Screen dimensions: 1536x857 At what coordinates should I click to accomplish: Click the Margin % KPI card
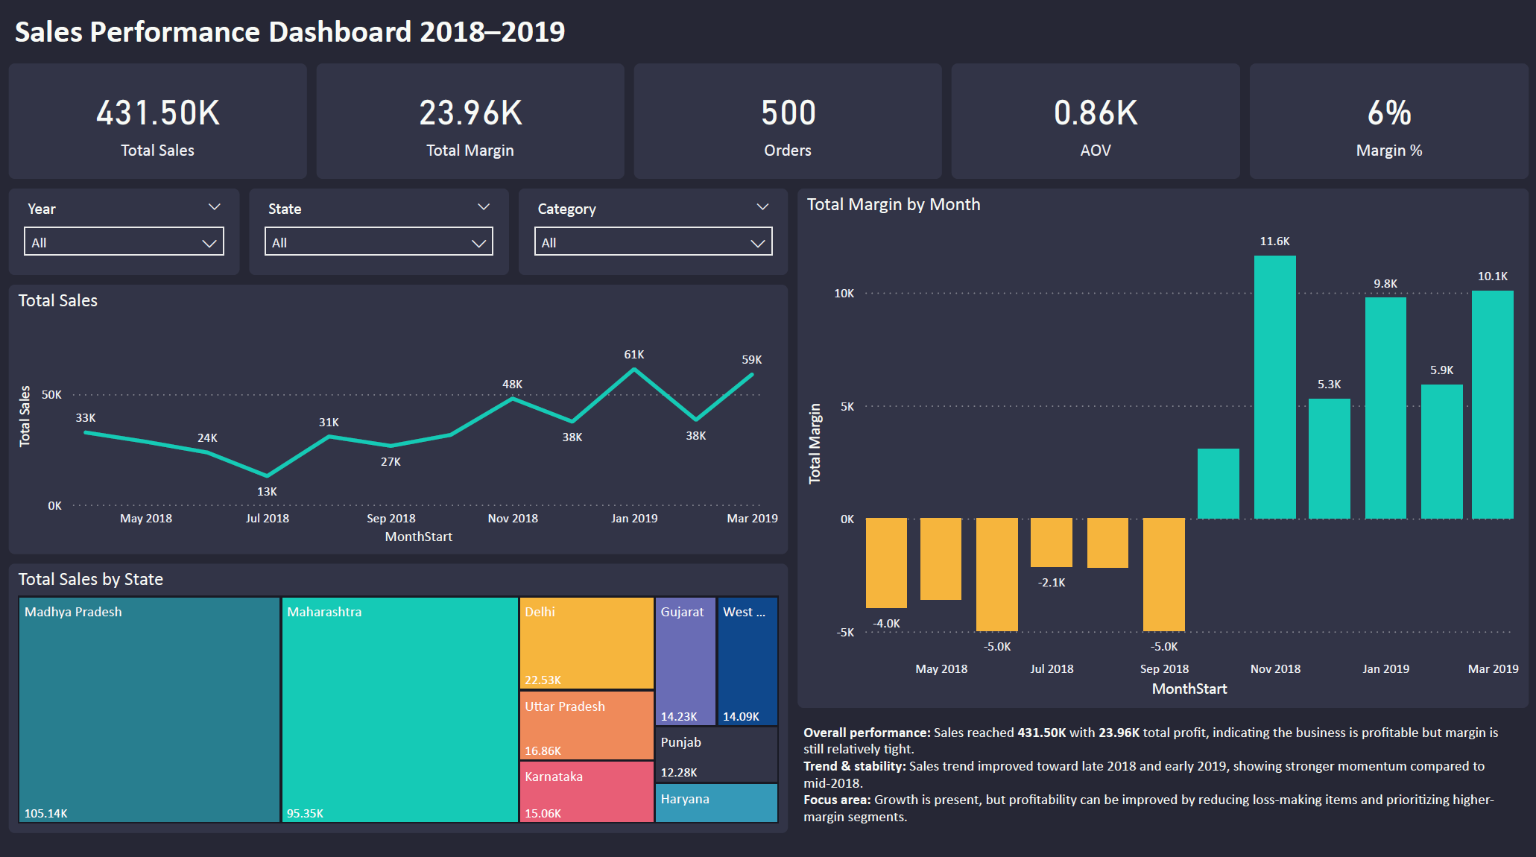point(1388,121)
